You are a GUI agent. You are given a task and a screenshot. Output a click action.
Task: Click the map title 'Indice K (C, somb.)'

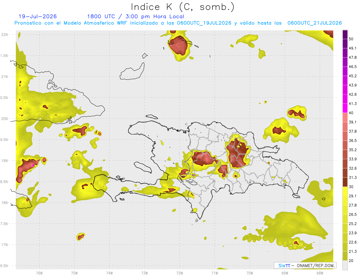[x=182, y=7]
